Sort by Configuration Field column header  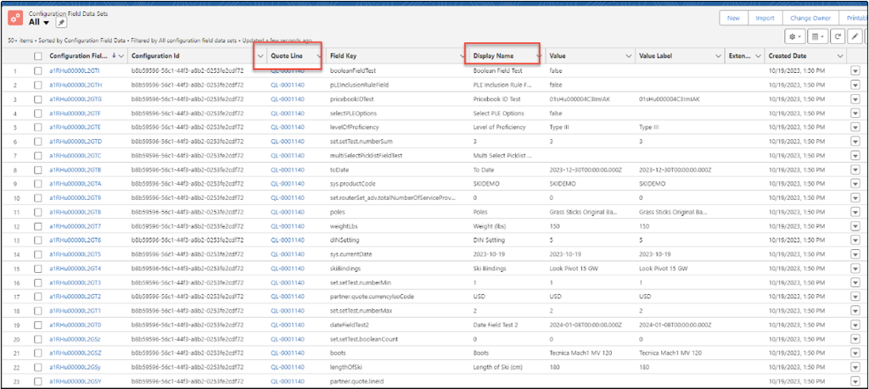pos(79,56)
